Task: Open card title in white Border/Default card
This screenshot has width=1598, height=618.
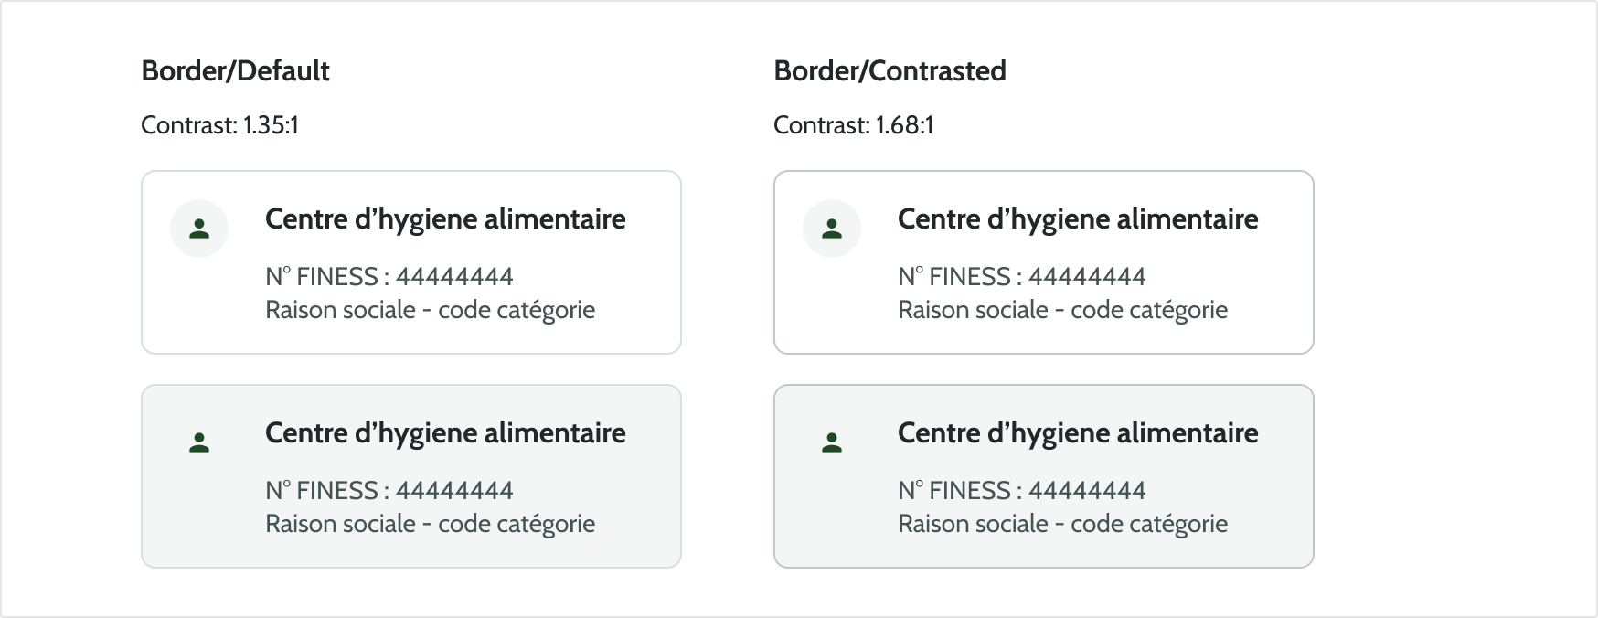Action: [x=445, y=219]
